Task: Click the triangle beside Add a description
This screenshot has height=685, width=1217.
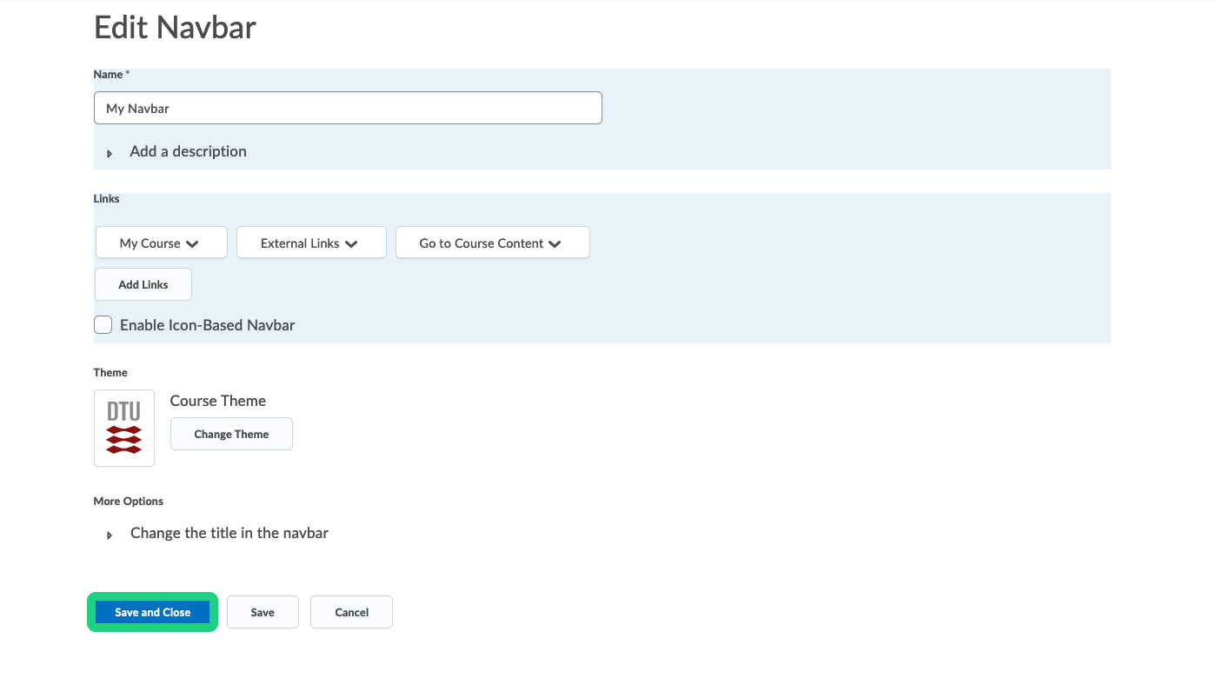Action: click(x=110, y=153)
